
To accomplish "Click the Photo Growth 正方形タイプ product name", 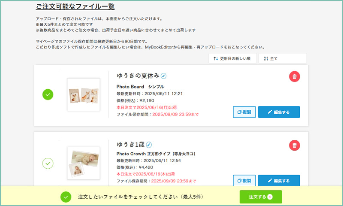I will [x=156, y=154].
